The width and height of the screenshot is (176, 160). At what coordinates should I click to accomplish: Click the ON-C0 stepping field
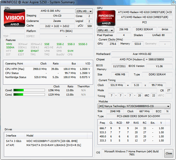57,16
